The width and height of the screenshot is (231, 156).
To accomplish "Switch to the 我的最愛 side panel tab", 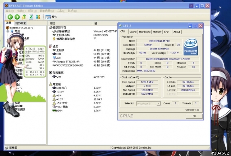I will [21, 23].
